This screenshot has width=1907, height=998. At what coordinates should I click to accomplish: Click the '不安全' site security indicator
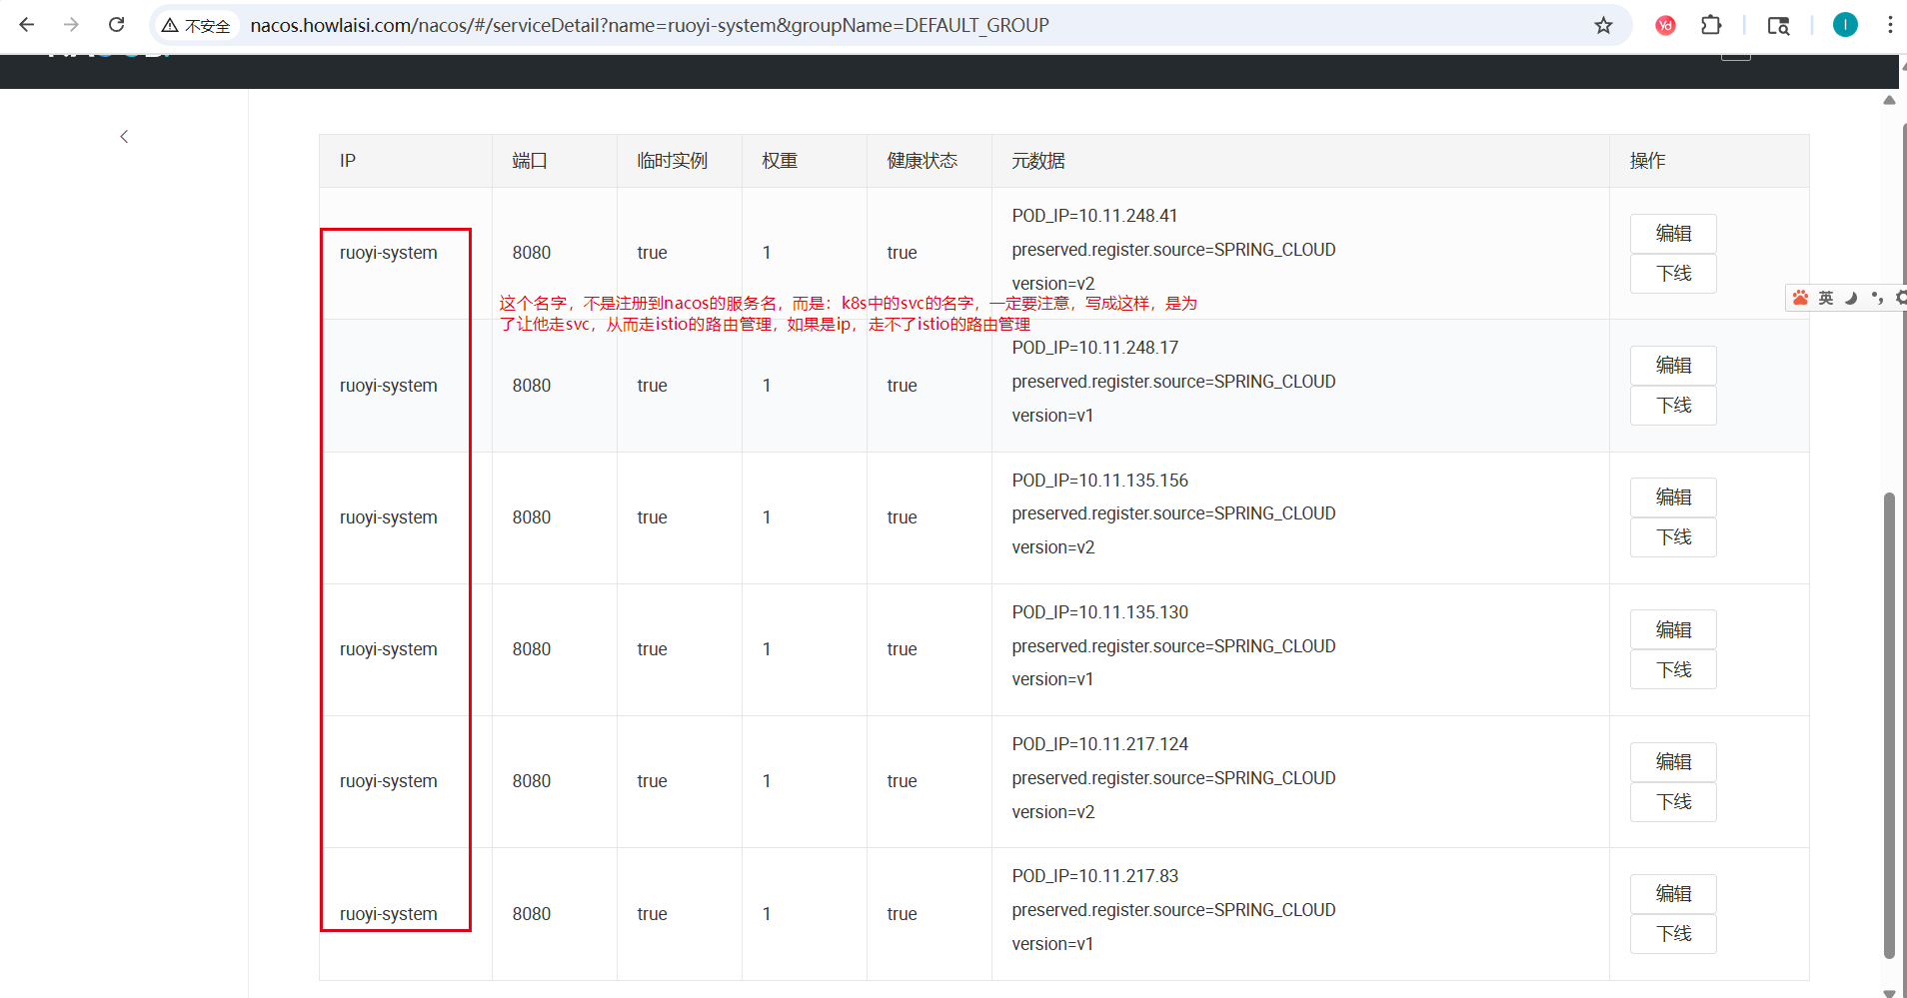tap(197, 25)
